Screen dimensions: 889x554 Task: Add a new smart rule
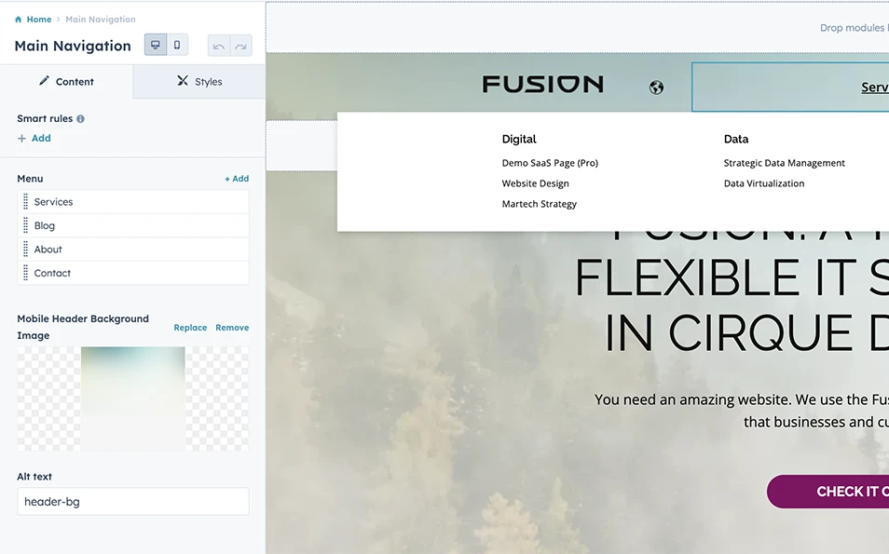coord(34,138)
